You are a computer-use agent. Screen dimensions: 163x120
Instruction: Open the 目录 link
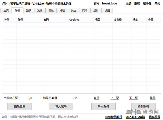click(x=128, y=4)
